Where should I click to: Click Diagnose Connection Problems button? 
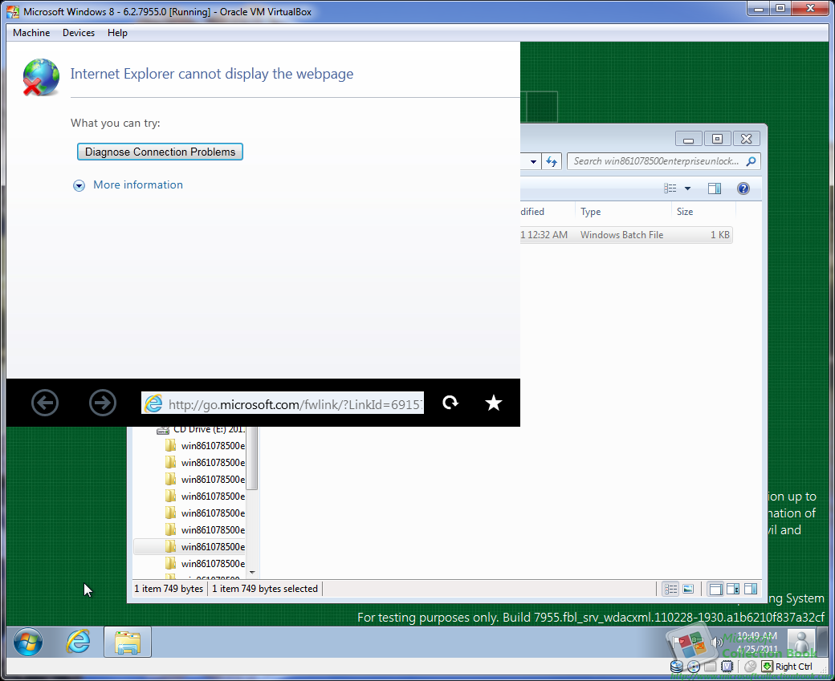[x=160, y=152]
